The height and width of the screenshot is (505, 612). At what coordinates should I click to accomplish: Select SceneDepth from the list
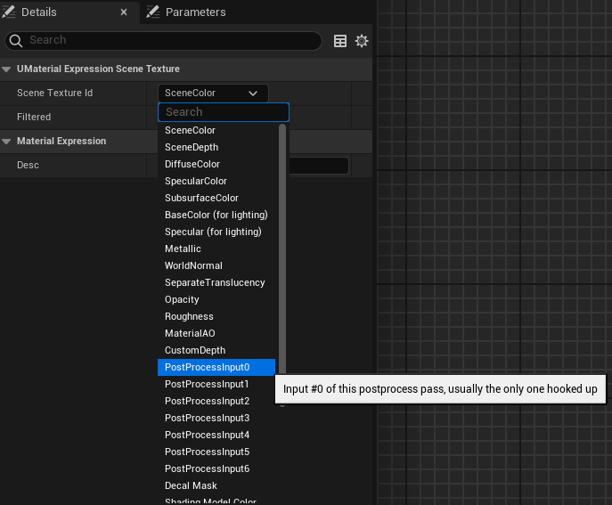coord(191,147)
